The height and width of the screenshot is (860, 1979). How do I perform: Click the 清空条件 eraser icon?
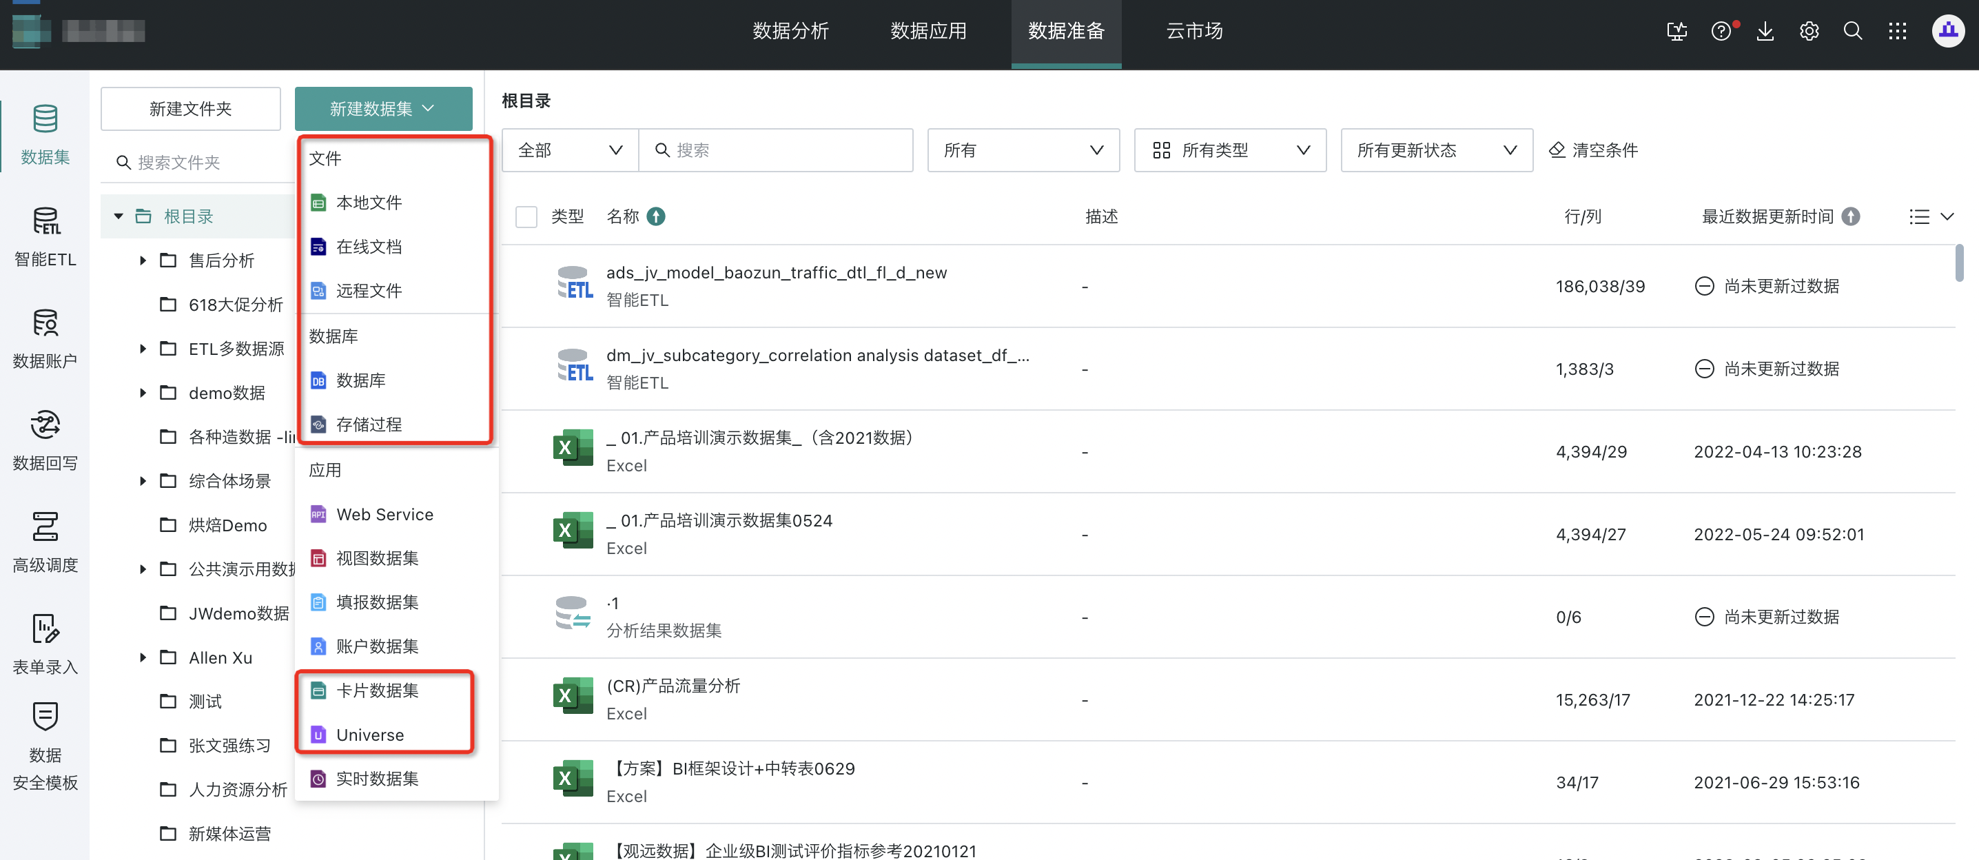click(x=1557, y=150)
